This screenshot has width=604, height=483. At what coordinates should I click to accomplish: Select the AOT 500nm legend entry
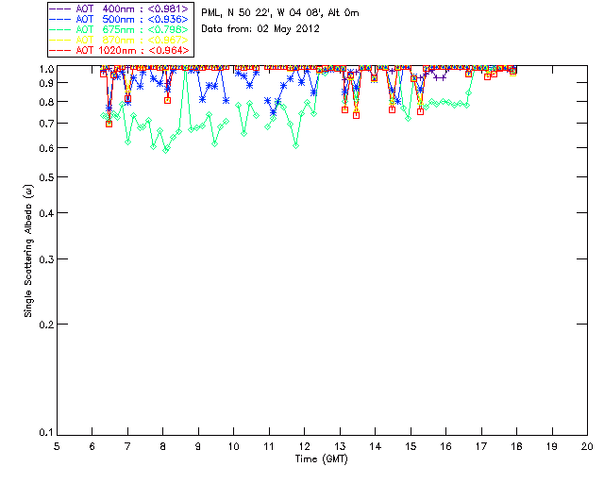pyautogui.click(x=131, y=19)
